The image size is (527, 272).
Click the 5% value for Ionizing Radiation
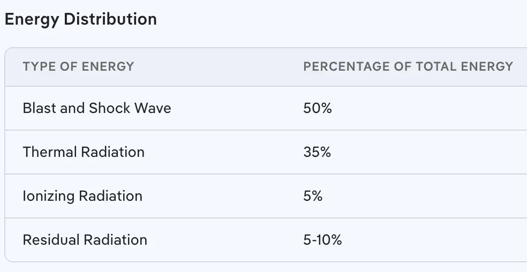[x=313, y=196]
